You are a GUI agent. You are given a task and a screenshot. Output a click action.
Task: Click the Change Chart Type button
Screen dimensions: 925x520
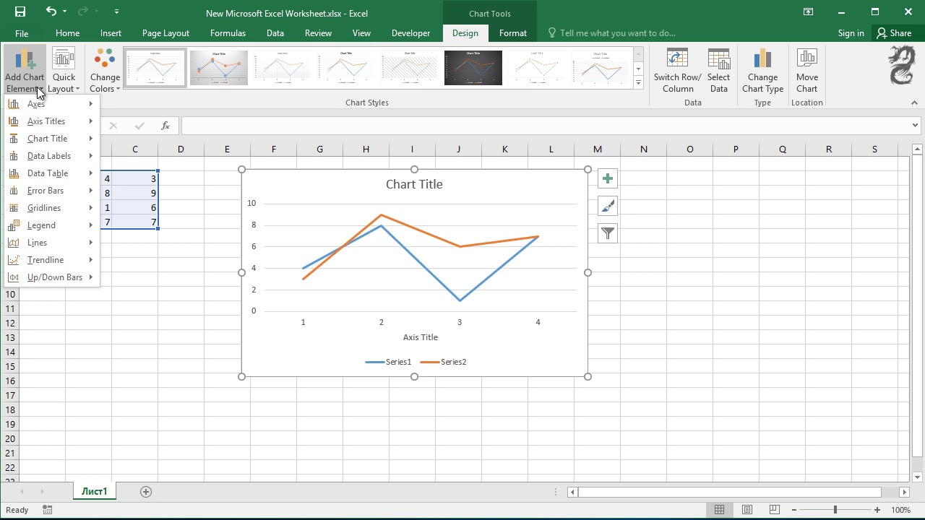point(762,71)
